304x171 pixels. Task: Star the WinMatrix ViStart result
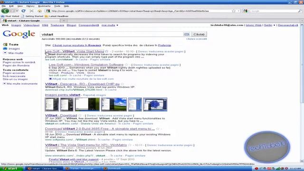[130, 145]
